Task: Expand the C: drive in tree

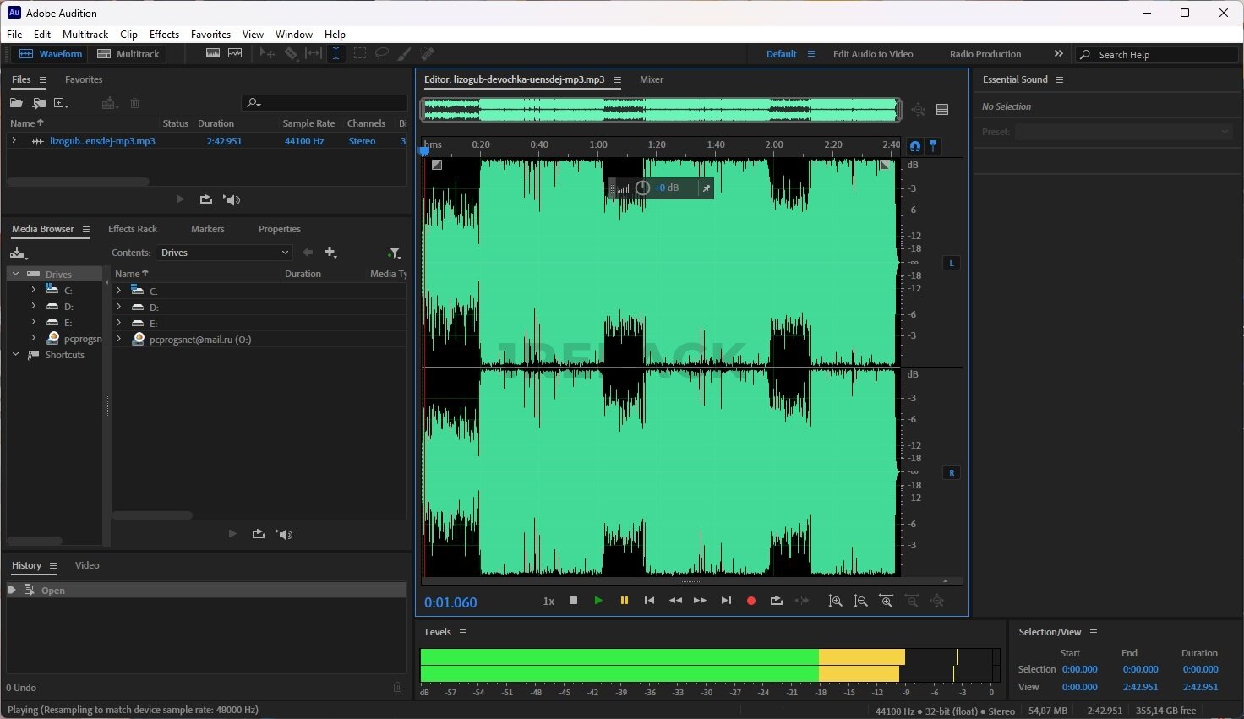Action: coord(33,290)
